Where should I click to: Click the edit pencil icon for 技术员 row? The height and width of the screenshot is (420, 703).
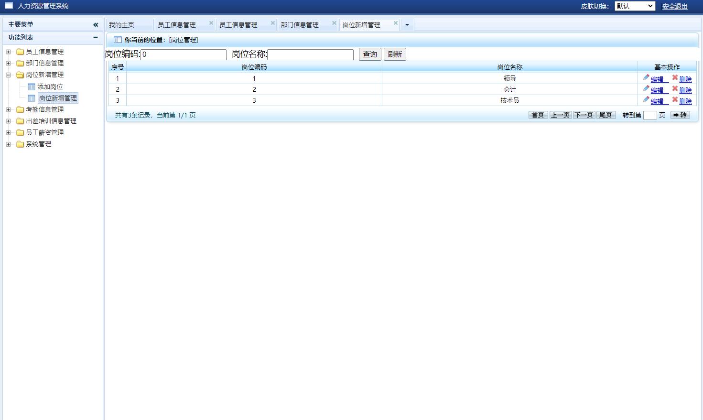click(x=646, y=99)
